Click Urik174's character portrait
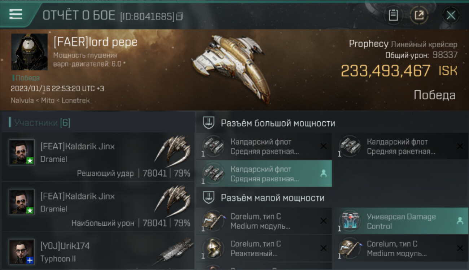This screenshot has height=270, width=469. (x=22, y=252)
